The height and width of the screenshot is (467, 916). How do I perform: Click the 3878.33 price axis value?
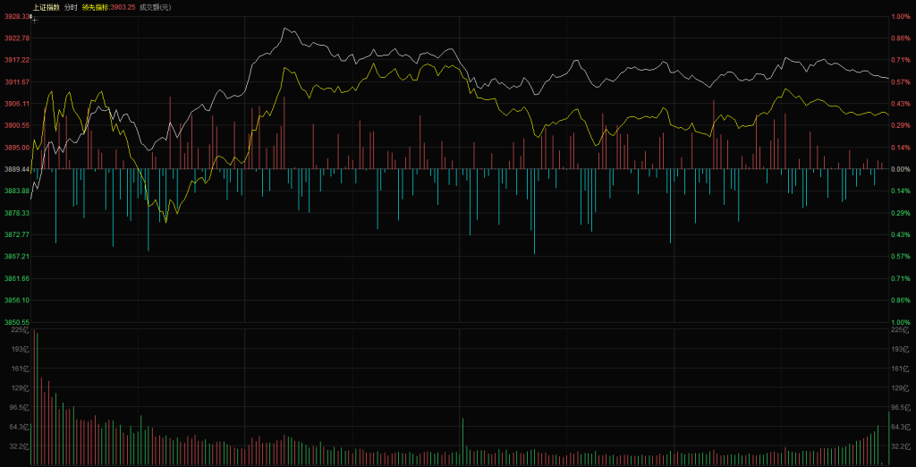(x=16, y=213)
